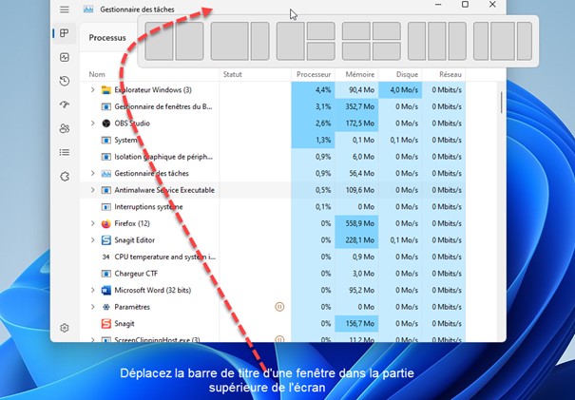575x400 pixels.
Task: Click the 228,1 Mo memory cell of Snagit Editor
Action: 357,240
